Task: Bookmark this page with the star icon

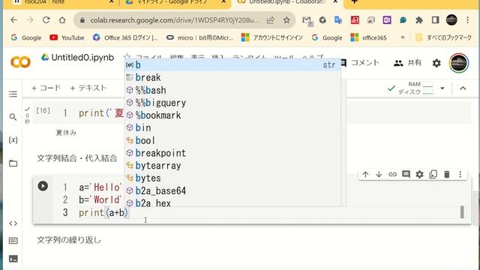Action: (x=286, y=20)
